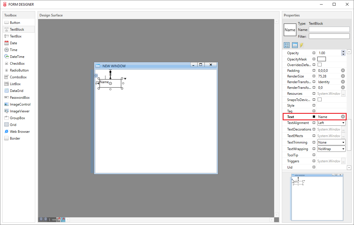Click inside the Filter input box

[x=329, y=36]
